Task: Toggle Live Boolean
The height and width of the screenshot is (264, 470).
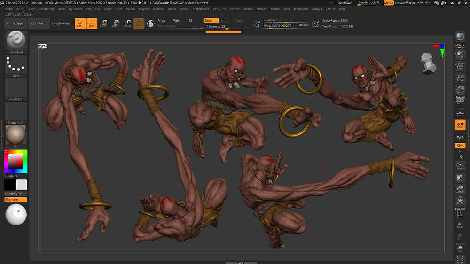Action: 61,23
